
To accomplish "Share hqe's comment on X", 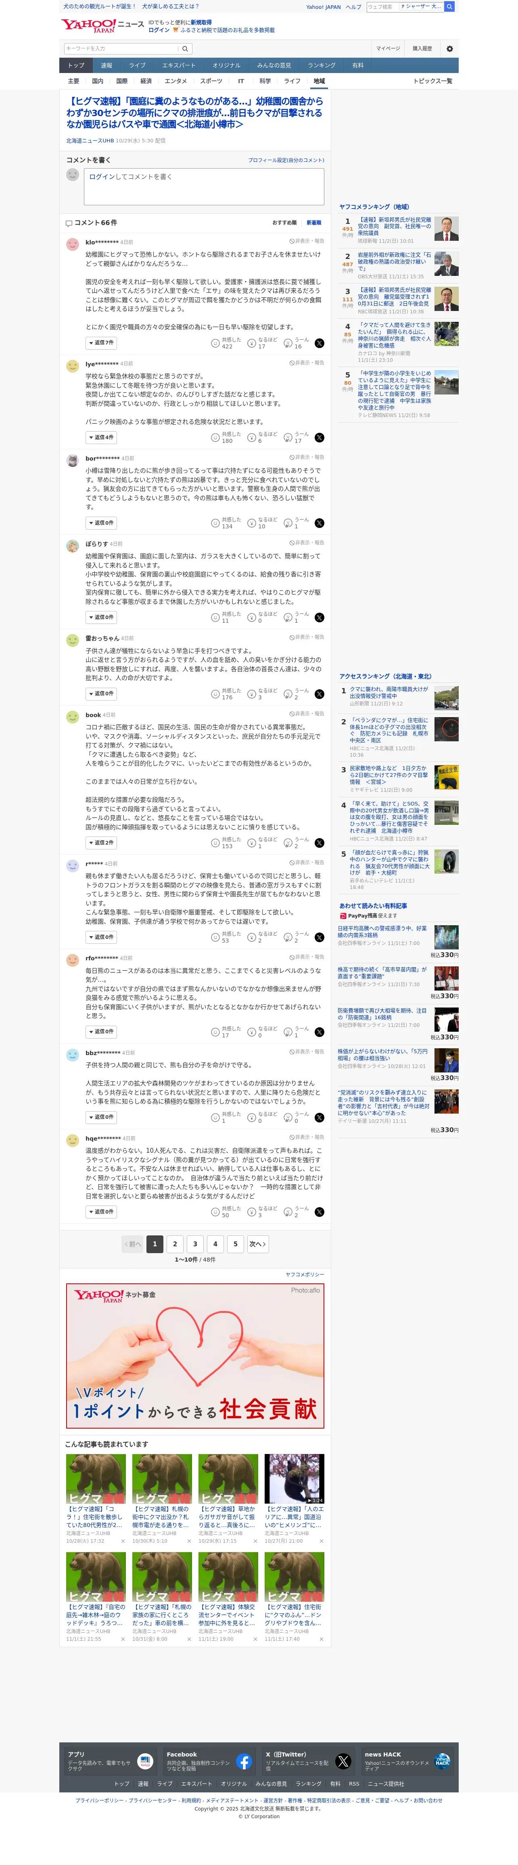I will [x=320, y=1212].
